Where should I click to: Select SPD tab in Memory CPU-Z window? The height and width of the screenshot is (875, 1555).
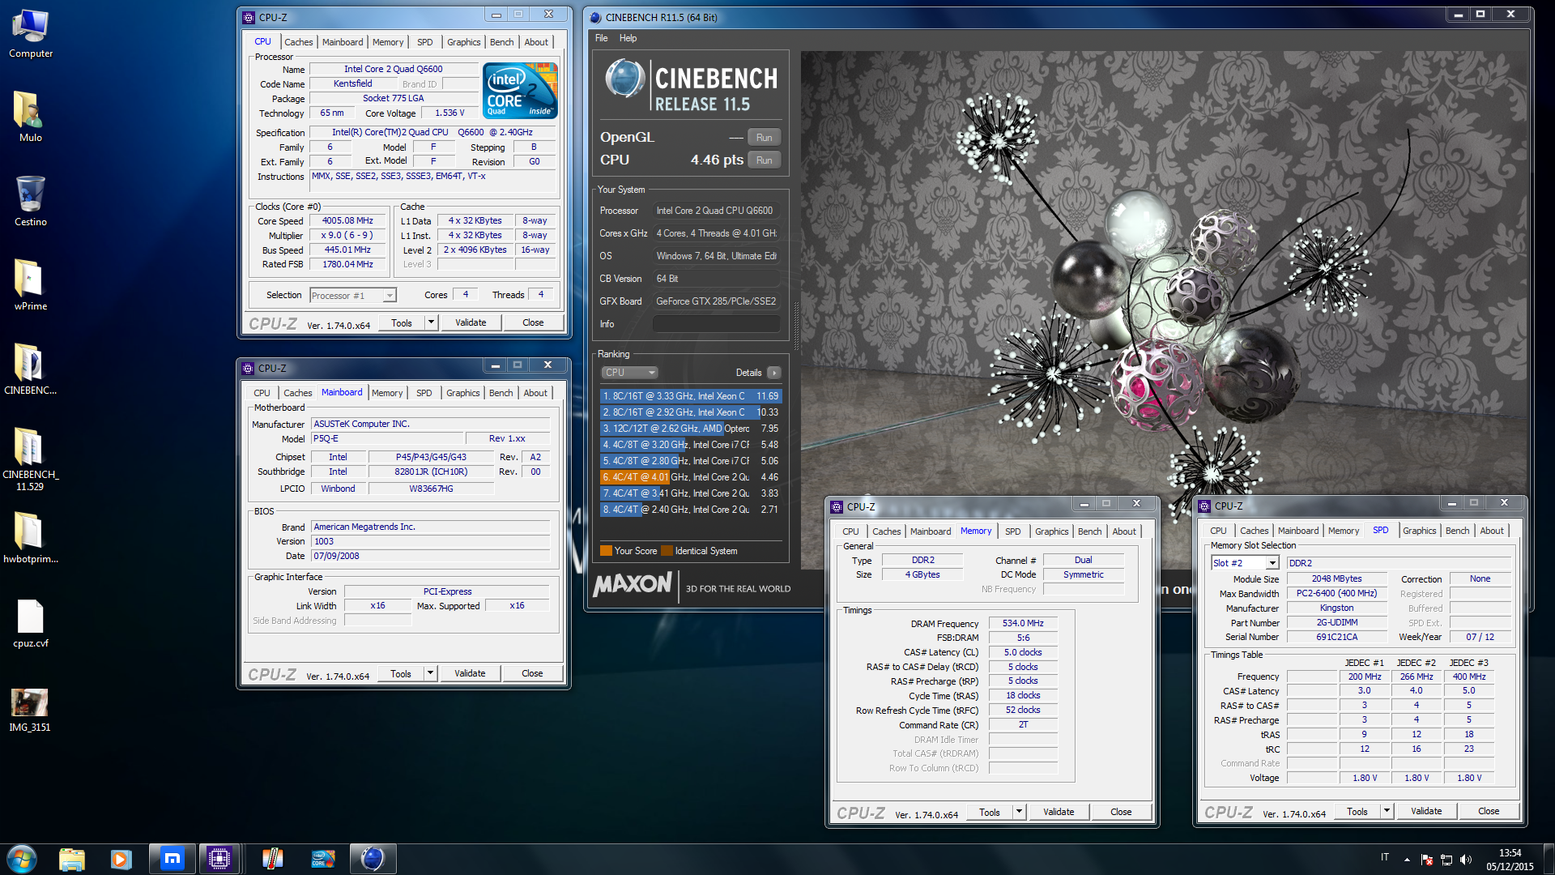[x=1013, y=531]
